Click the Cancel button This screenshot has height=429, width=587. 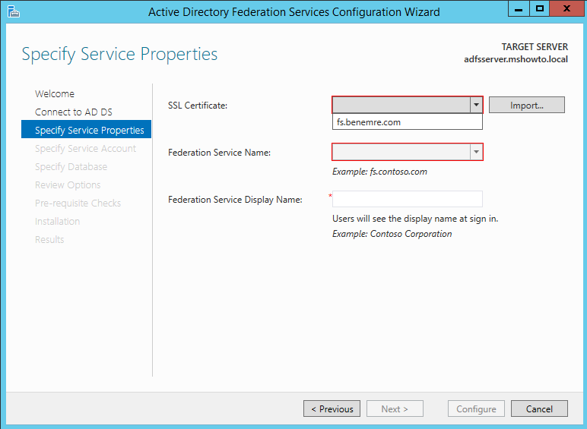pos(539,408)
